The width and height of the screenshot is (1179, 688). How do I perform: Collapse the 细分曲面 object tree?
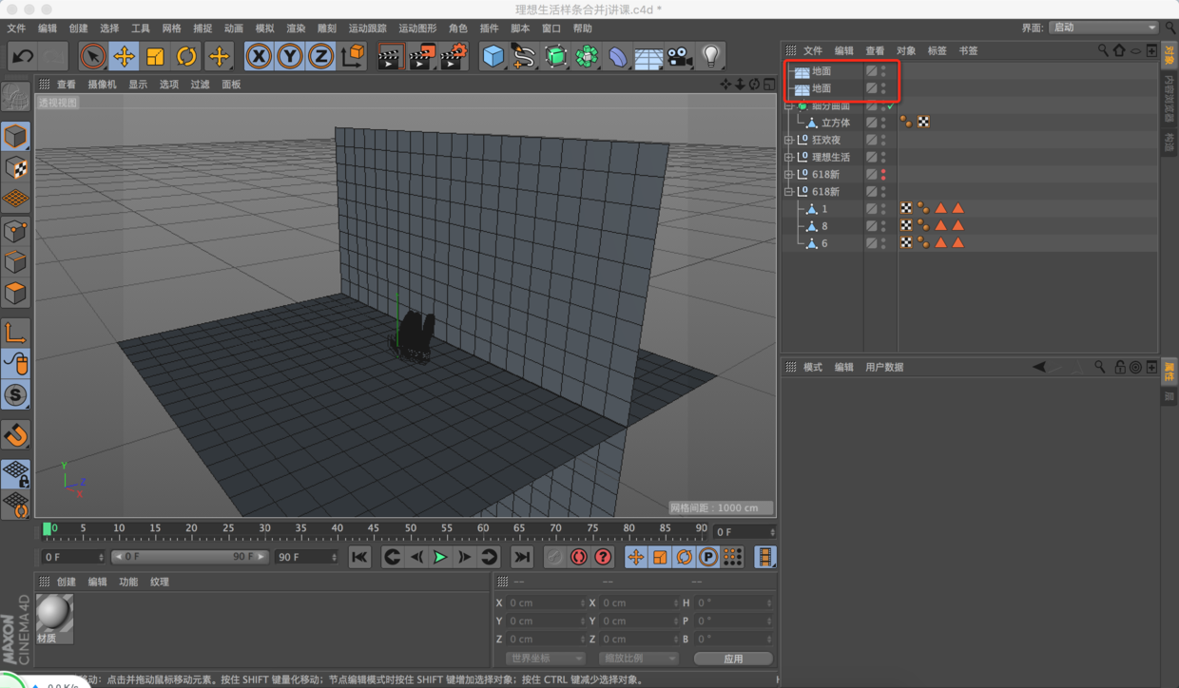click(788, 105)
